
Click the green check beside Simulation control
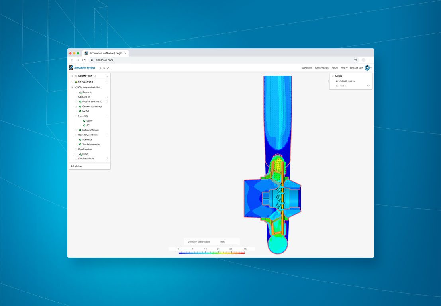click(80, 144)
